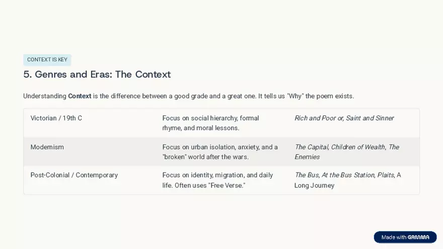Screen dimensions: 443x249
Task: Click 'The Capital' poem title
Action: 311,147
